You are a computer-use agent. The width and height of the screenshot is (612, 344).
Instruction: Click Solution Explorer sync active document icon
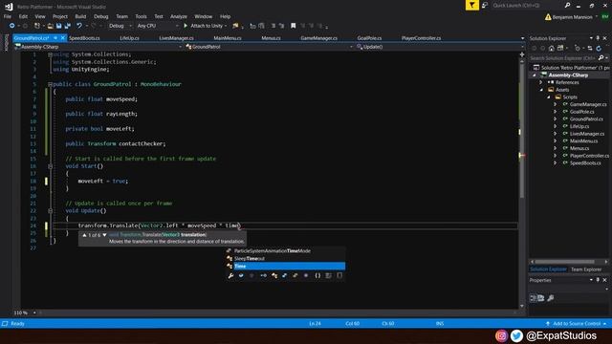pos(590,49)
